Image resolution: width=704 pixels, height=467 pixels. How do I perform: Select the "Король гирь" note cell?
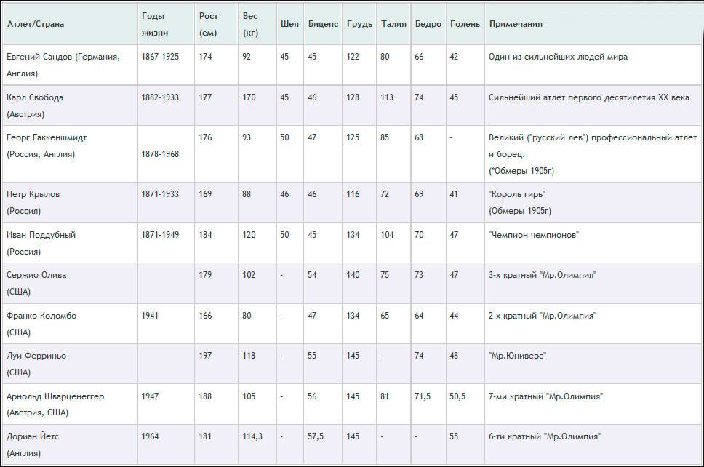click(x=516, y=194)
